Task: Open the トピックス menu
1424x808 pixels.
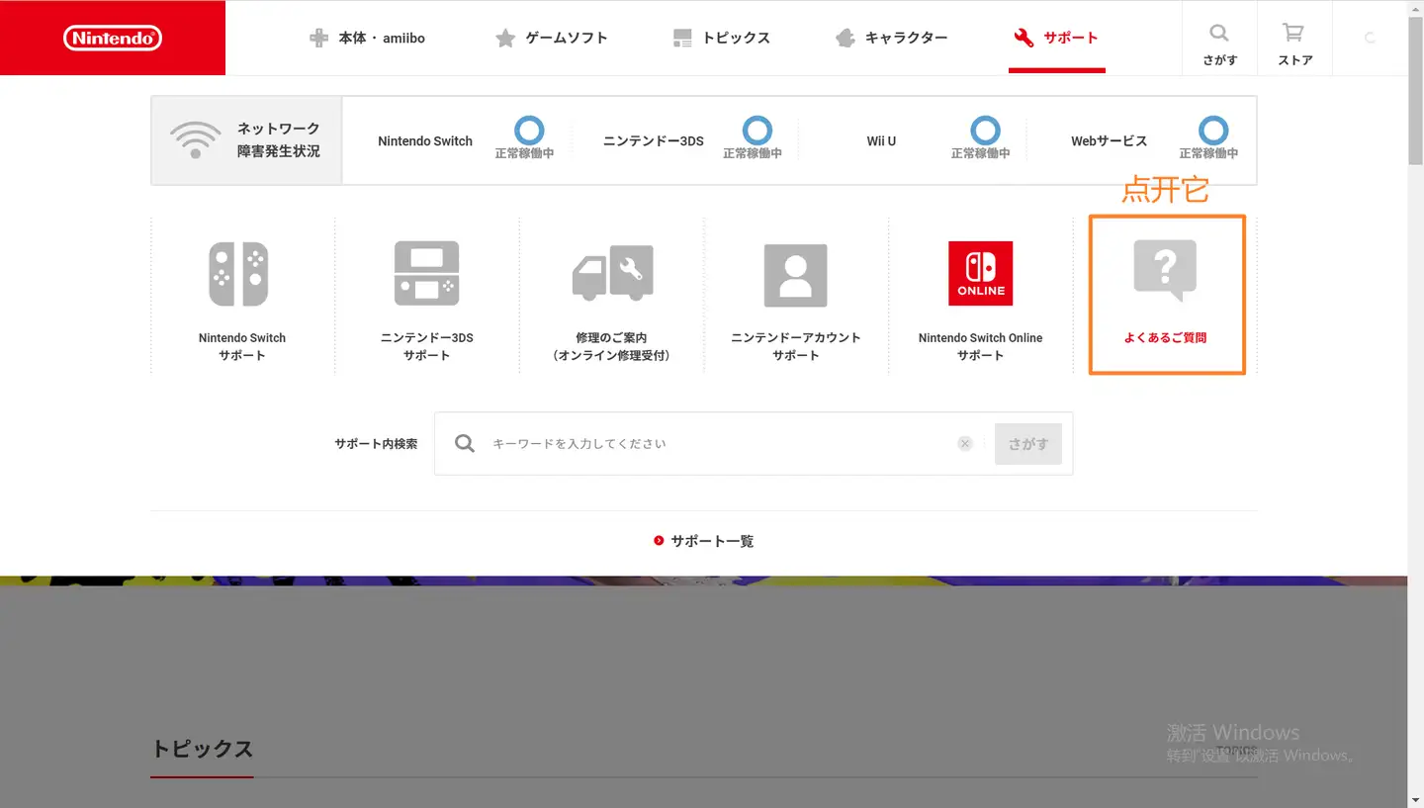Action: coord(721,38)
